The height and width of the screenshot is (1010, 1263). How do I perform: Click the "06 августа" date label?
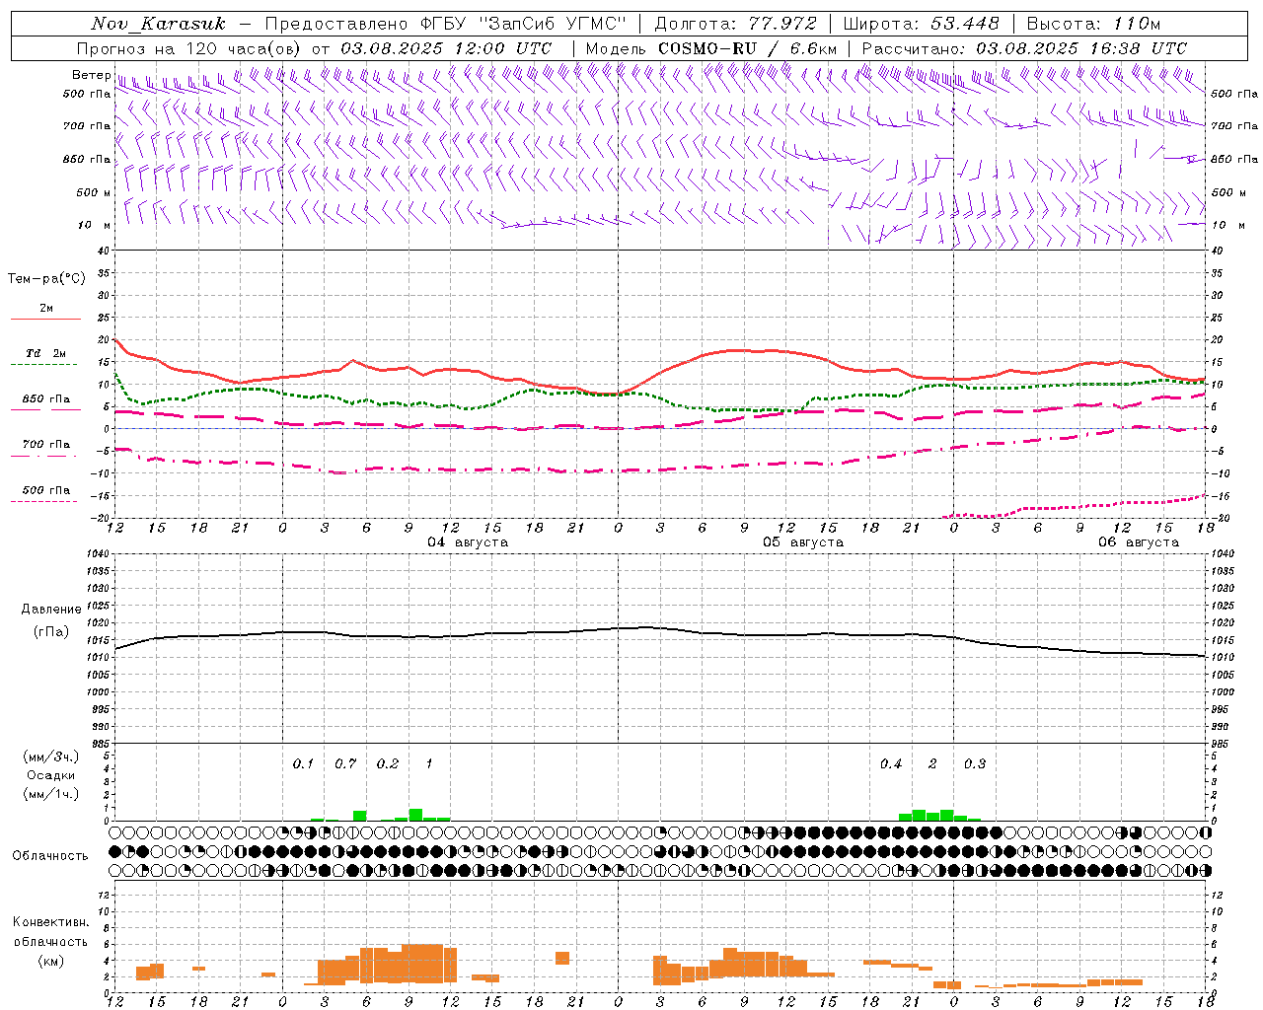[x=1139, y=542]
